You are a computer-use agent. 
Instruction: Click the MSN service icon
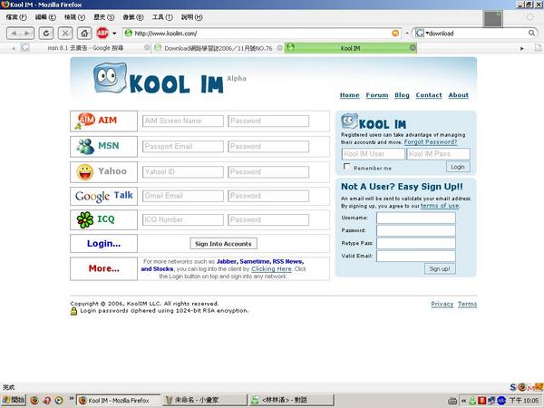point(85,146)
